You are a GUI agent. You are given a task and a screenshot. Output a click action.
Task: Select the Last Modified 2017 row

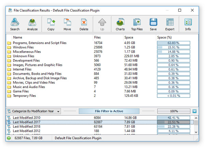click(100, 122)
